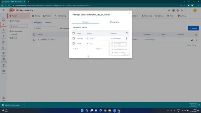
Task: Expand the IND_DEL_ZA_Claims package row
Action: [39, 40]
